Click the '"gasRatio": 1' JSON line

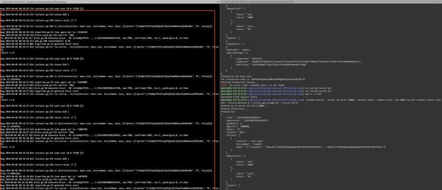pos(234,123)
